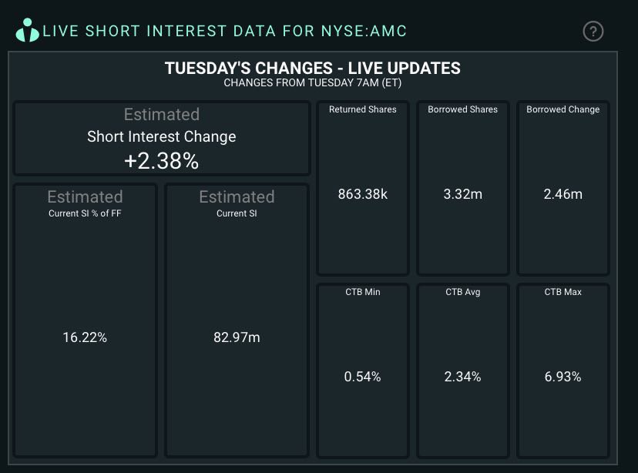638x473 pixels.
Task: Click the 3.32m borrowed shares value
Action: 462,194
